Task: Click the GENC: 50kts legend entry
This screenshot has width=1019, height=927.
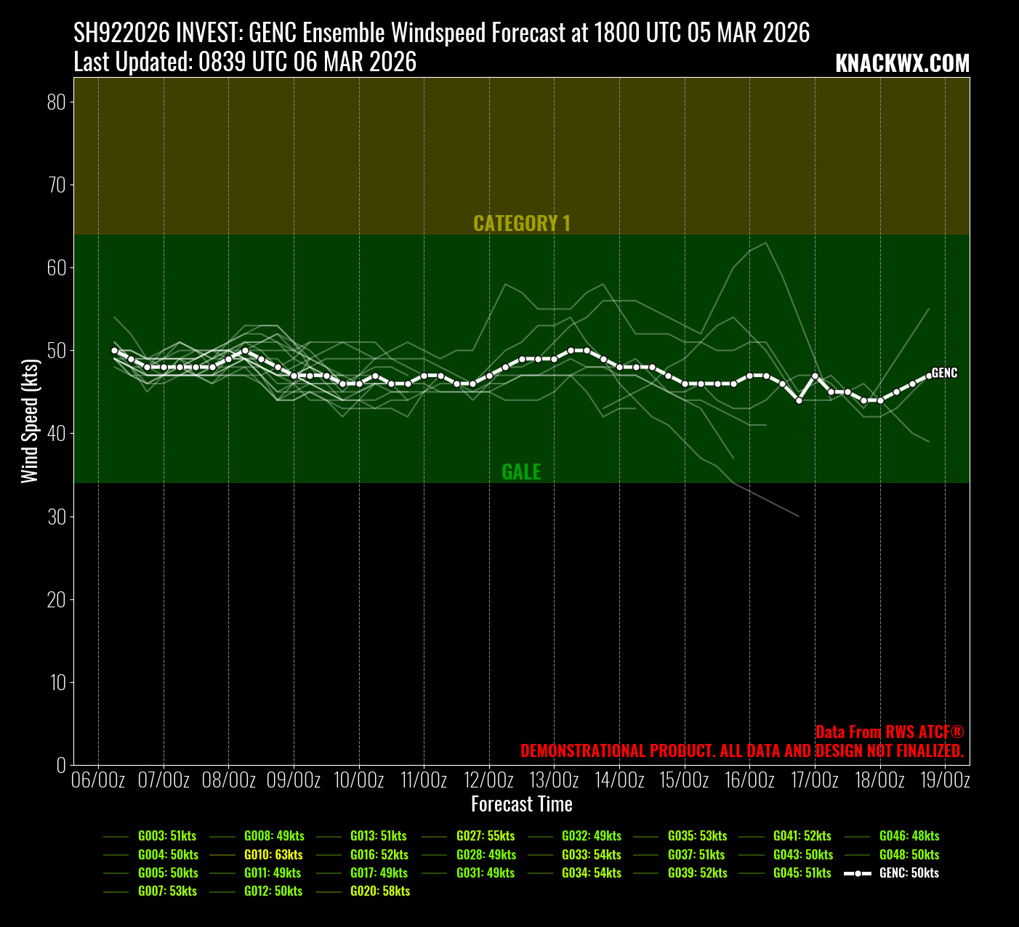Action: 909,873
